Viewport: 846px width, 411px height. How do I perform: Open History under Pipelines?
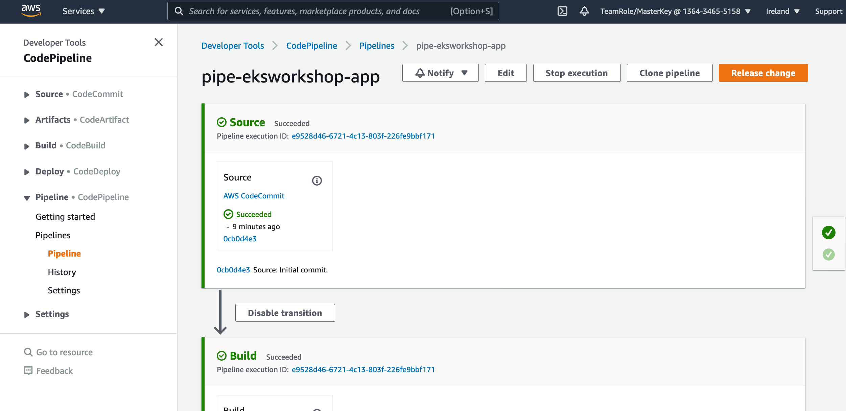[x=62, y=272]
